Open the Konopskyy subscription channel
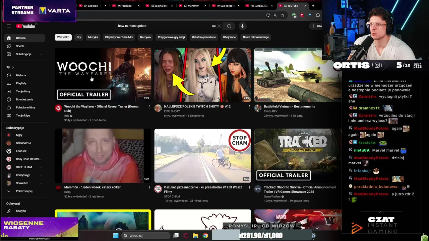The width and height of the screenshot is (429, 241). tap(24, 175)
